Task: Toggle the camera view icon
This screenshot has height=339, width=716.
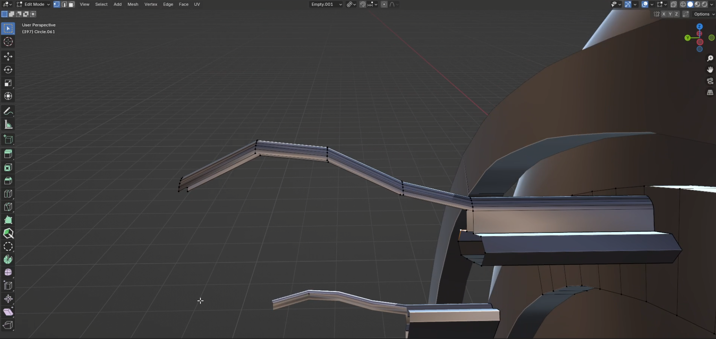Action: pos(710,81)
